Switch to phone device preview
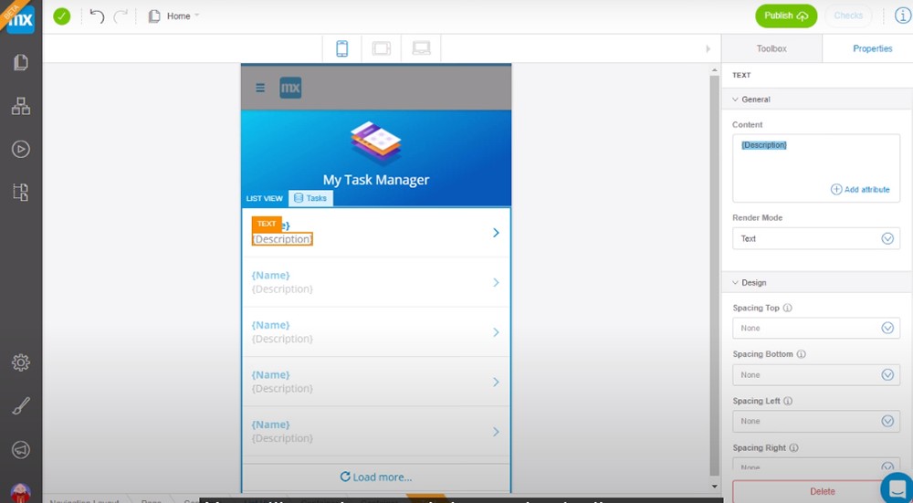This screenshot has height=503, width=913. pyautogui.click(x=342, y=48)
